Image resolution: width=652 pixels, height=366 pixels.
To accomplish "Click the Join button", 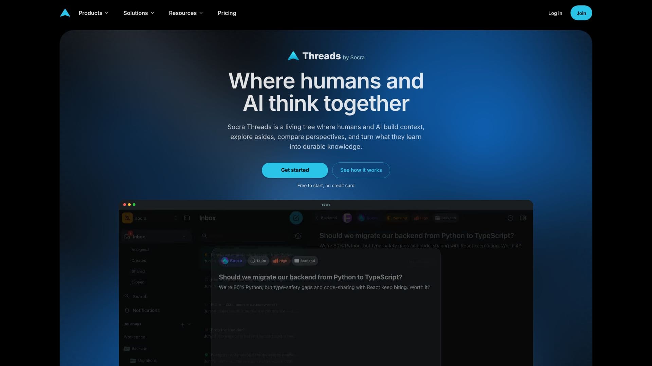I will 581,13.
